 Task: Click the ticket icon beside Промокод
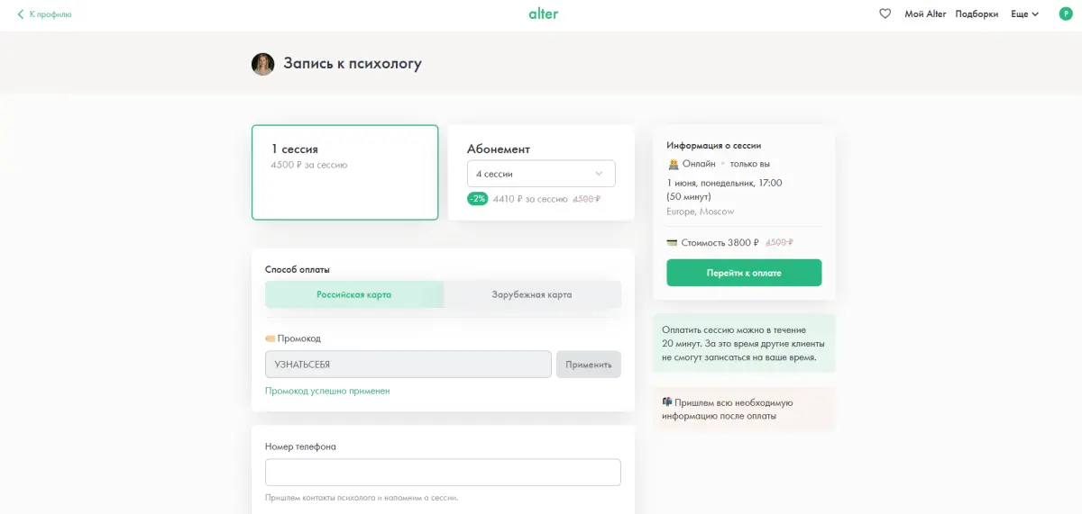270,338
